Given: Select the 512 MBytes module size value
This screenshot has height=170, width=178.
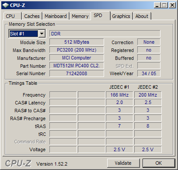Looking at the screenshot, I should coord(77,42).
